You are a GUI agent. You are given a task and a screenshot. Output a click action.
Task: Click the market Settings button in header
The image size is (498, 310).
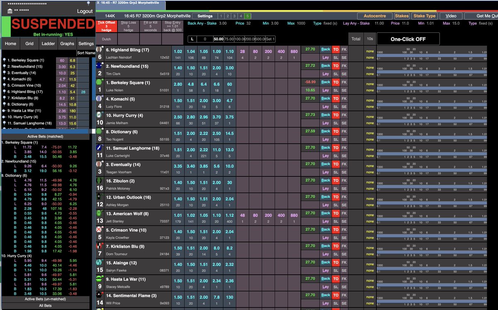(205, 16)
